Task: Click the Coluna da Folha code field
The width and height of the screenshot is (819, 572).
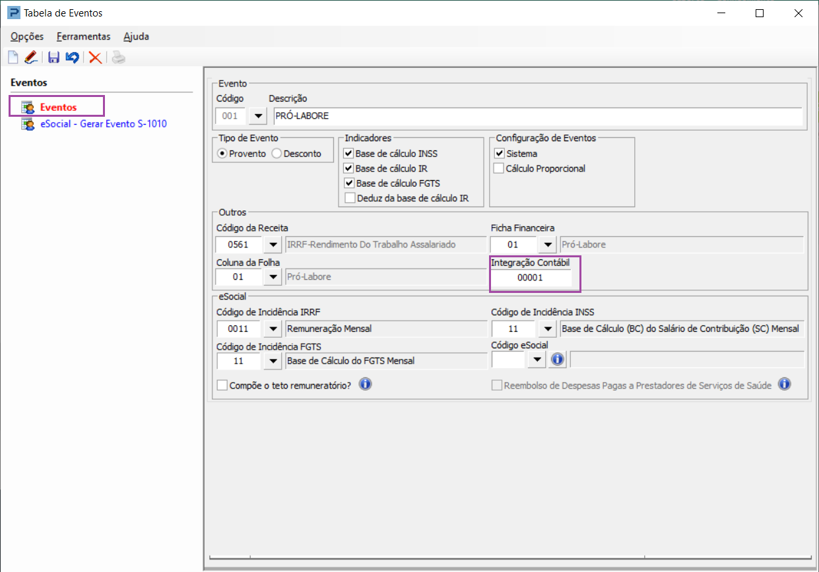Action: coord(240,277)
